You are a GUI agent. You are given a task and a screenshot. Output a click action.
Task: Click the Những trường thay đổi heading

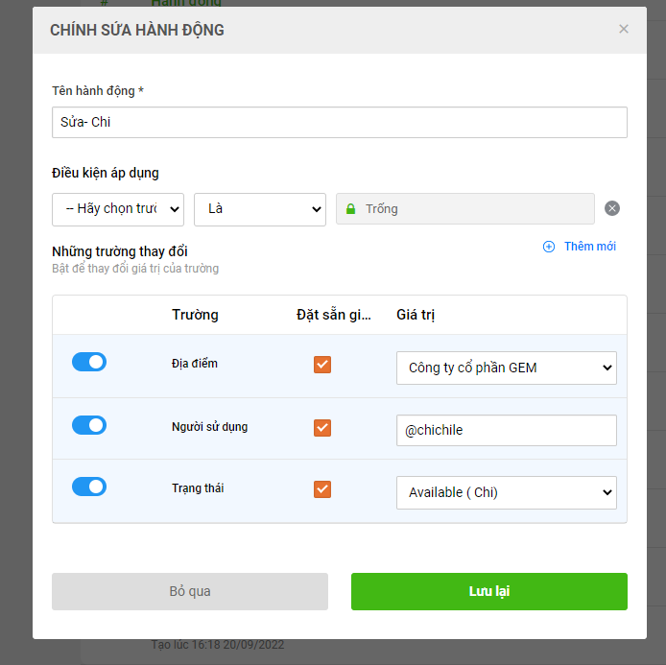(x=120, y=251)
